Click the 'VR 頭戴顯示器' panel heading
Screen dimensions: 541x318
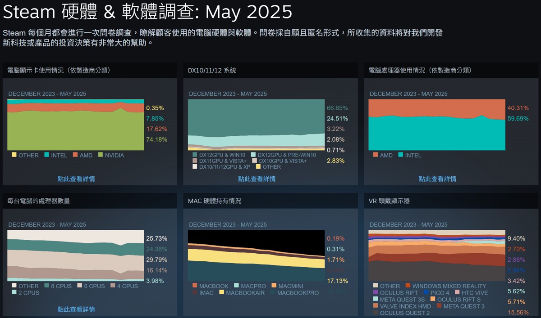389,201
